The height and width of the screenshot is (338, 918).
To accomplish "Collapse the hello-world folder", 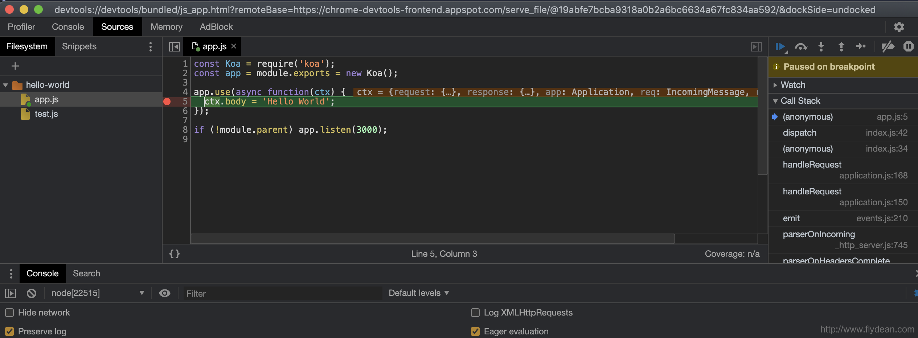I will (5, 84).
